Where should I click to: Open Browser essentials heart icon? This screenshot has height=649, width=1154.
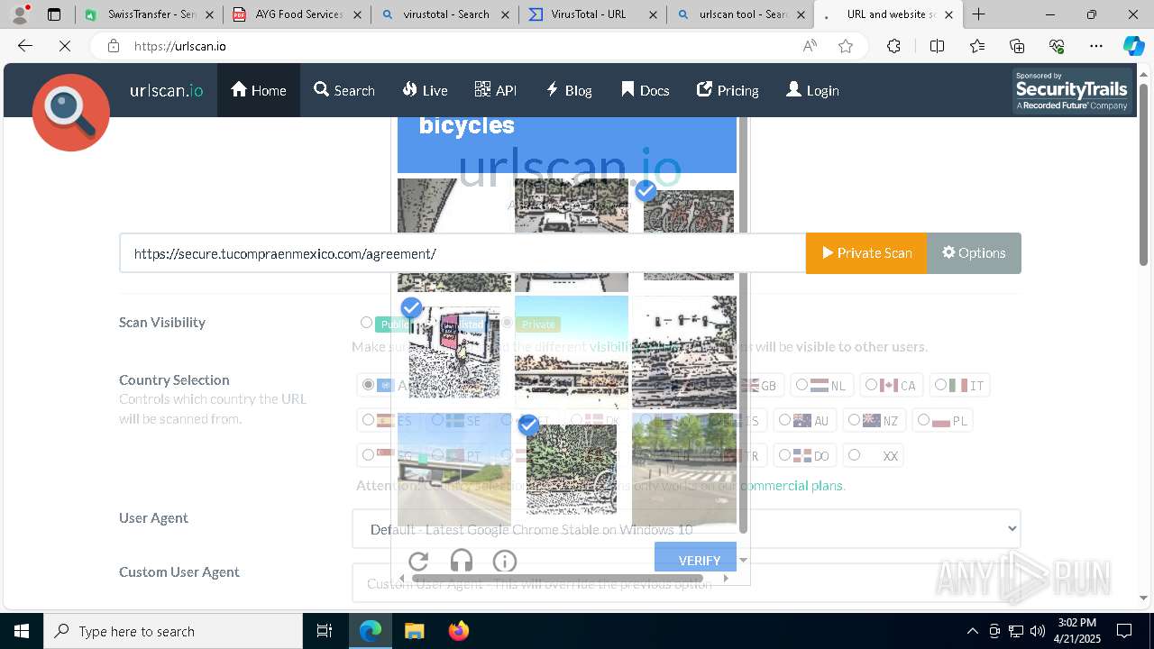pyautogui.click(x=1057, y=46)
